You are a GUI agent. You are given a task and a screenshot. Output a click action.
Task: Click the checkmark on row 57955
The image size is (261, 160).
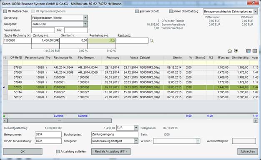tap(4, 87)
